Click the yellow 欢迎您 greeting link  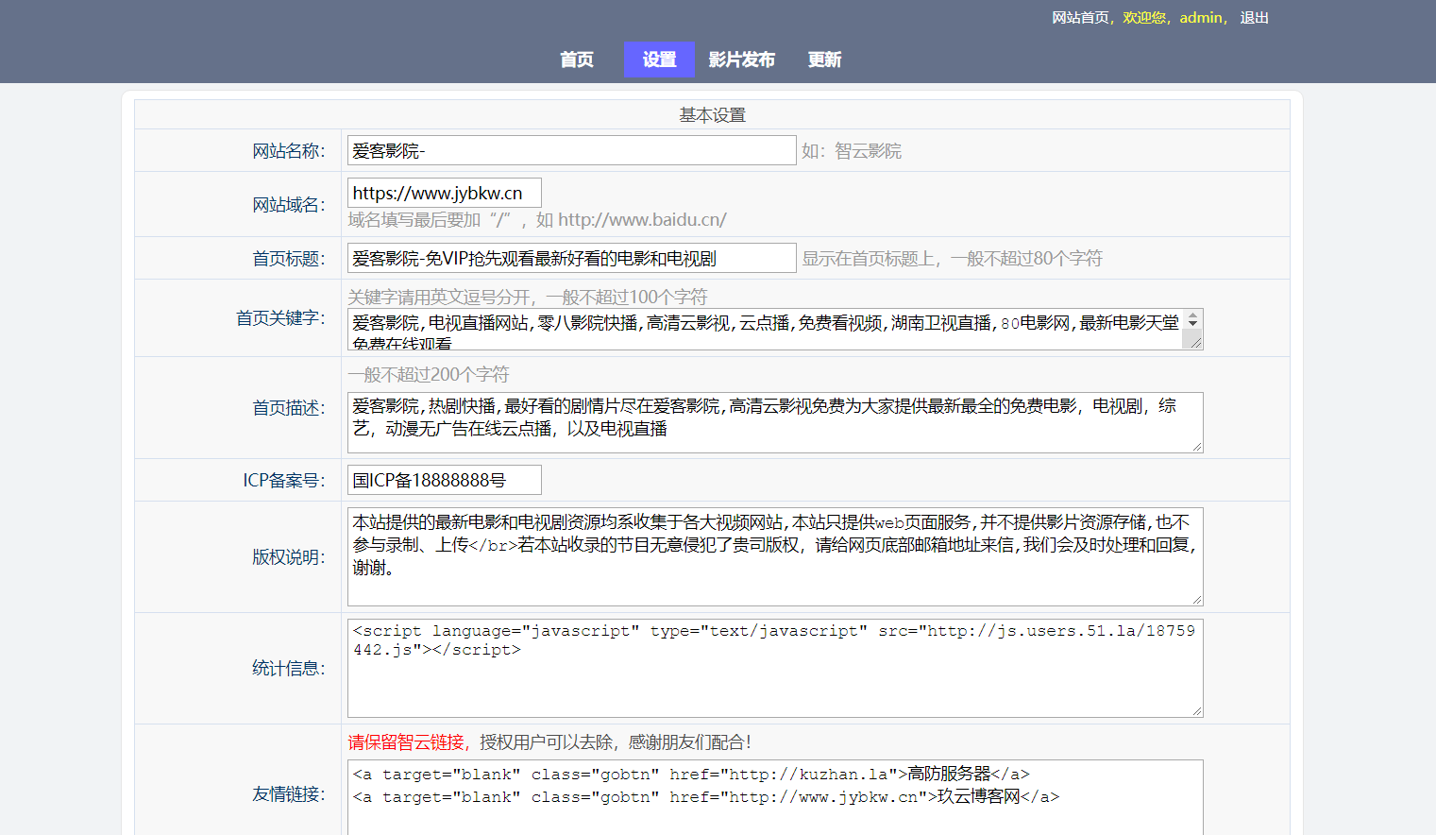click(1145, 17)
